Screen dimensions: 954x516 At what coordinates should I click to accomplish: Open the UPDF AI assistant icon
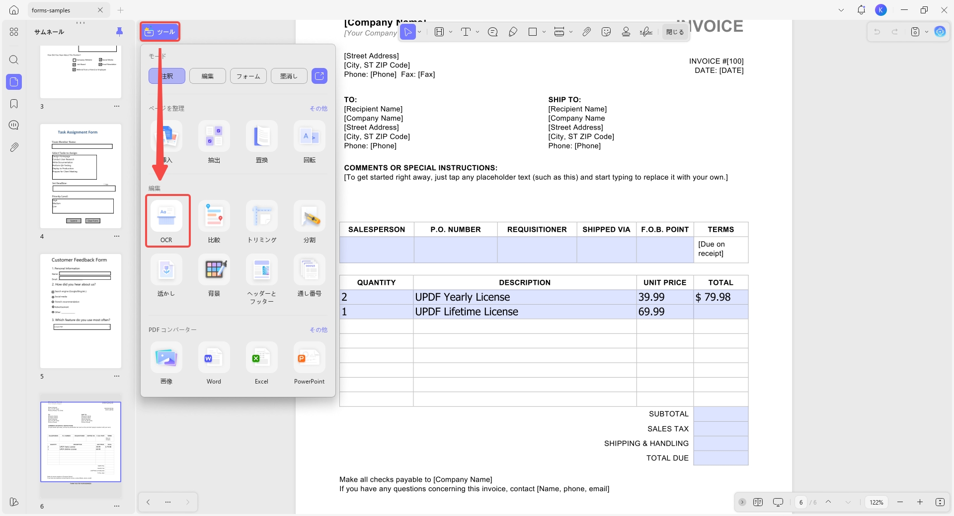[x=940, y=32]
